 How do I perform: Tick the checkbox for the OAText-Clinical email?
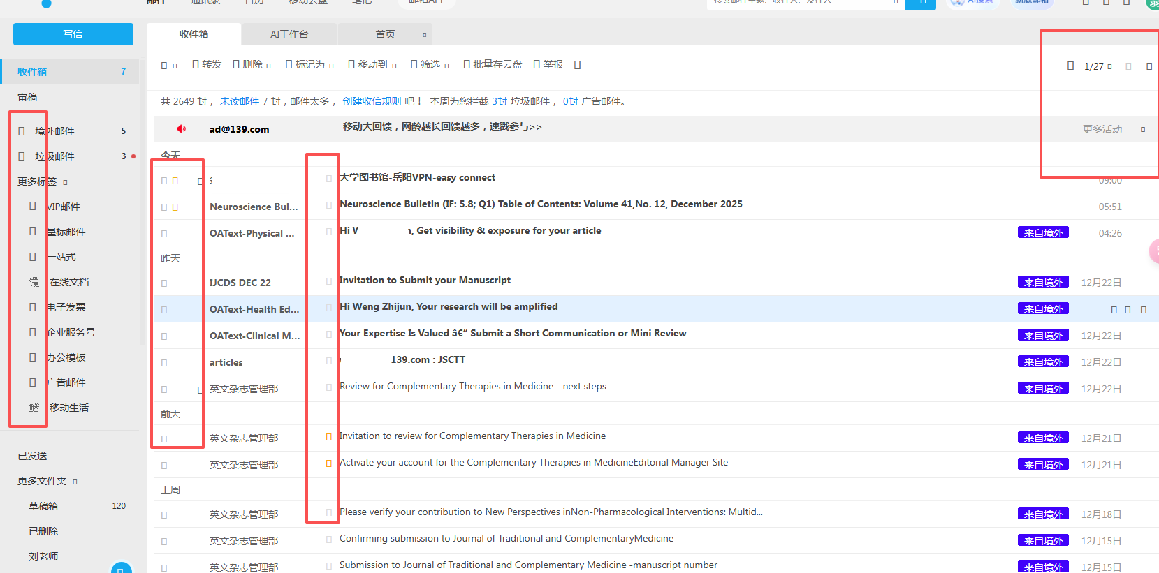164,336
